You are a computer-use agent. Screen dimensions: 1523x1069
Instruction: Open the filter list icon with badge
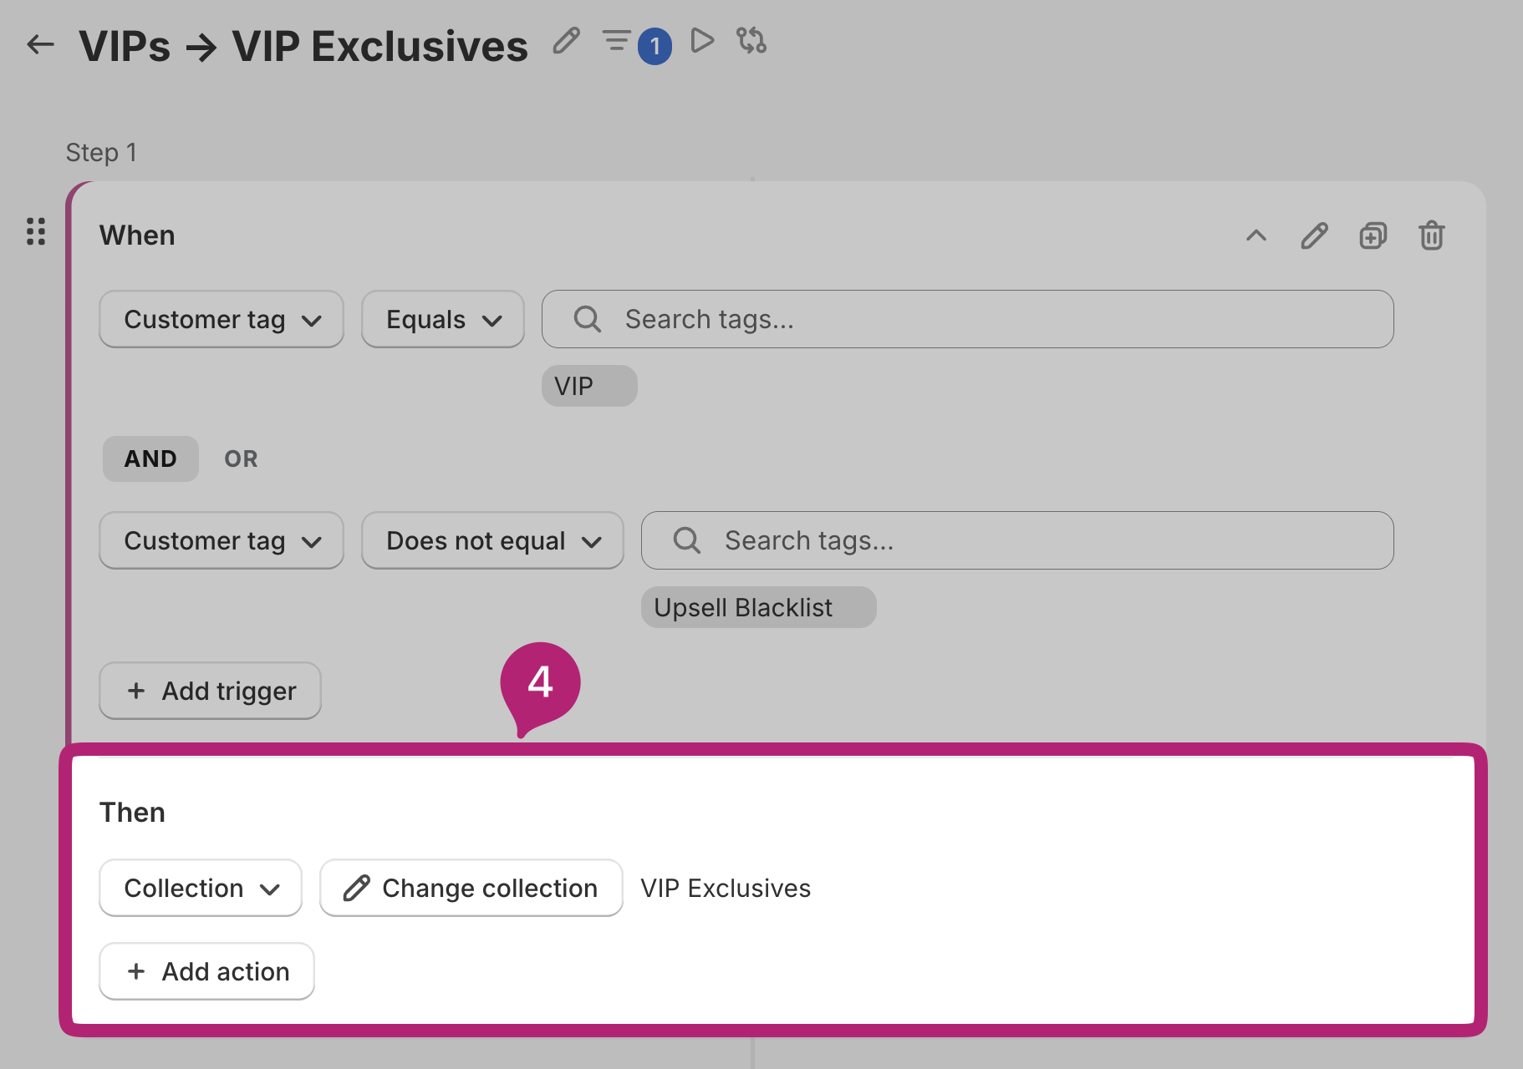617,40
